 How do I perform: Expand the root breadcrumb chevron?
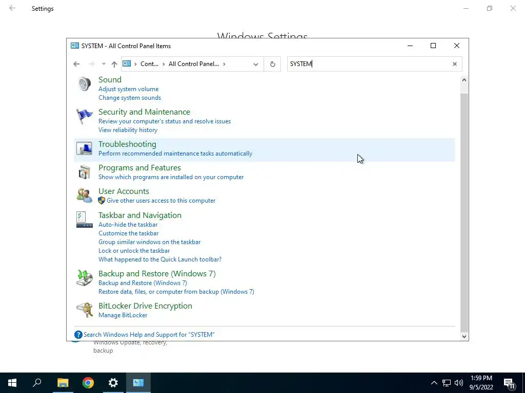click(135, 64)
